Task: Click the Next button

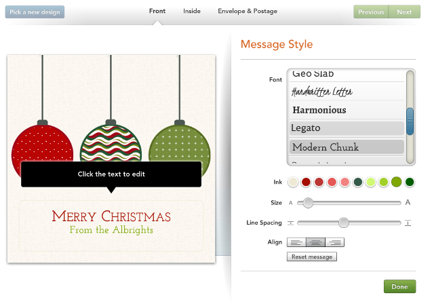Action: pyautogui.click(x=404, y=12)
